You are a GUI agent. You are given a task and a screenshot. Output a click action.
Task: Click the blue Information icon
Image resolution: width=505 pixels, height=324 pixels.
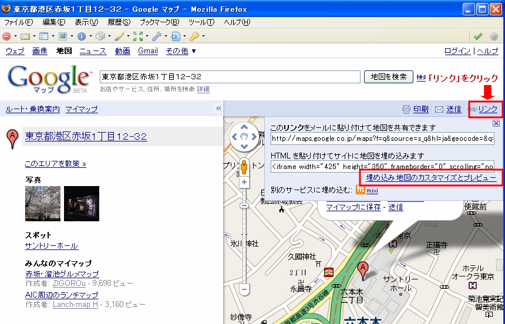tap(82, 36)
